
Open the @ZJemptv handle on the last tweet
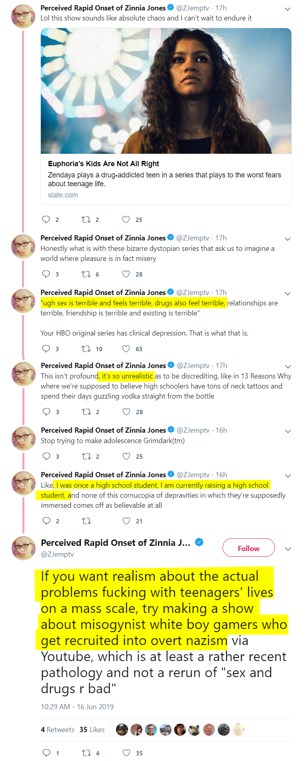pyautogui.click(x=57, y=554)
